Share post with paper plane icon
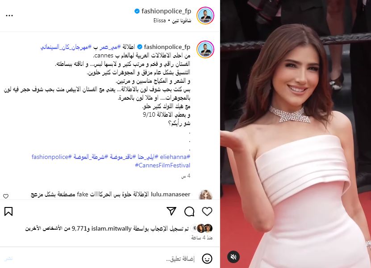Viewport: 371px width, 268px height. [x=171, y=211]
